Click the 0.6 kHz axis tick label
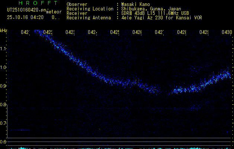 (x=3, y=142)
